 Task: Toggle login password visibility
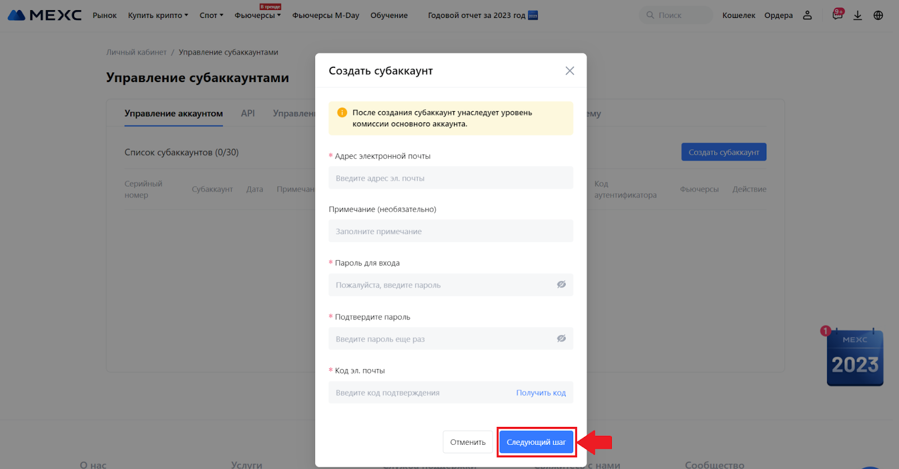(561, 285)
